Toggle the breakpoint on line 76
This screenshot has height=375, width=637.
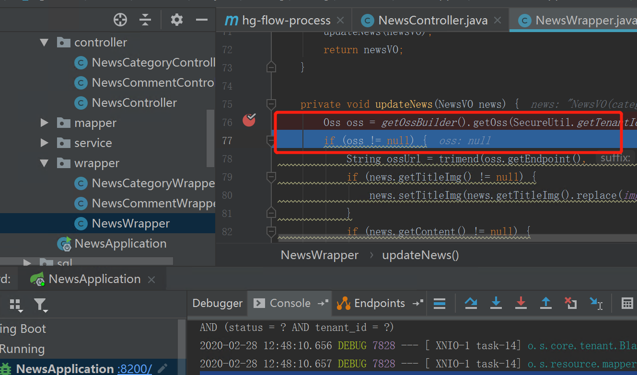[249, 120]
